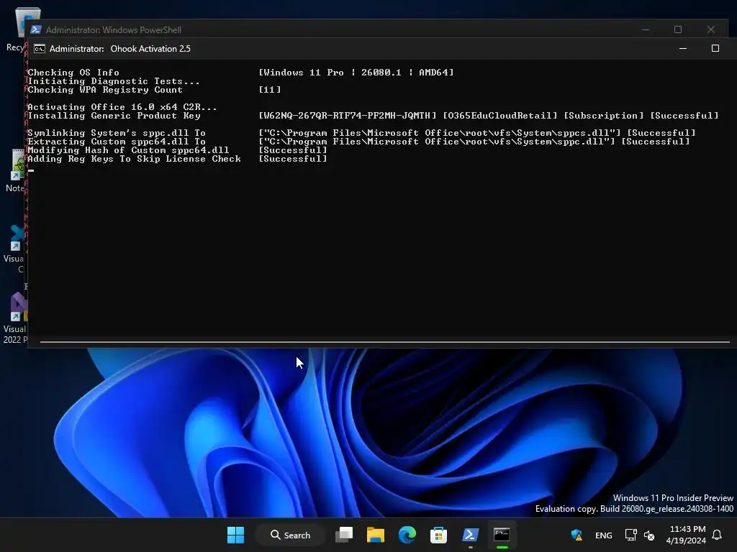The height and width of the screenshot is (552, 737).
Task: Select the command prompt taskbar icon
Action: pyautogui.click(x=502, y=535)
